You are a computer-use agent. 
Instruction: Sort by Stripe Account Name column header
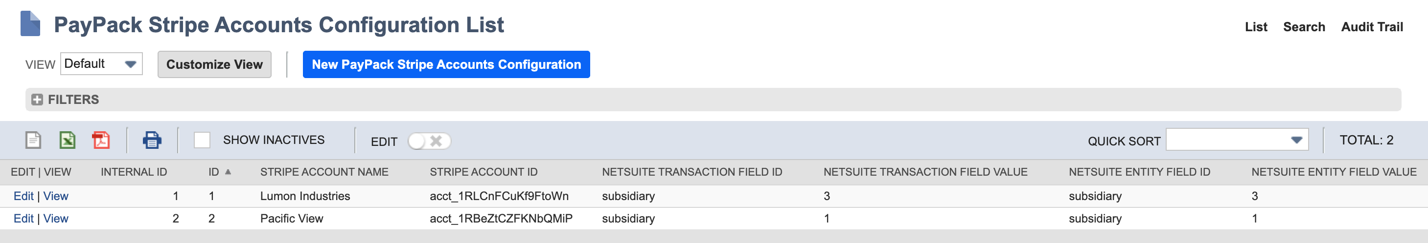pyautogui.click(x=324, y=172)
